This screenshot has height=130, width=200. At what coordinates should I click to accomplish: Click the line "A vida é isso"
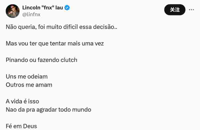[22, 101]
